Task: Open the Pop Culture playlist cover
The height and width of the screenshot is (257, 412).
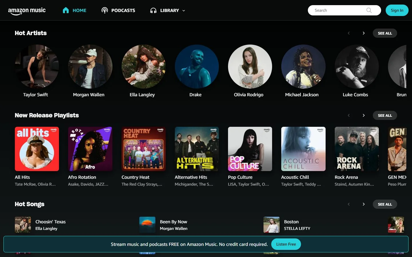Action: (x=250, y=149)
